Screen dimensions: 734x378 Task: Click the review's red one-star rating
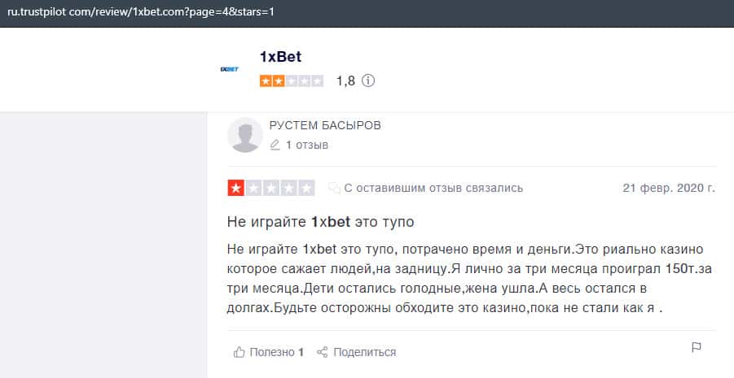[270, 189]
